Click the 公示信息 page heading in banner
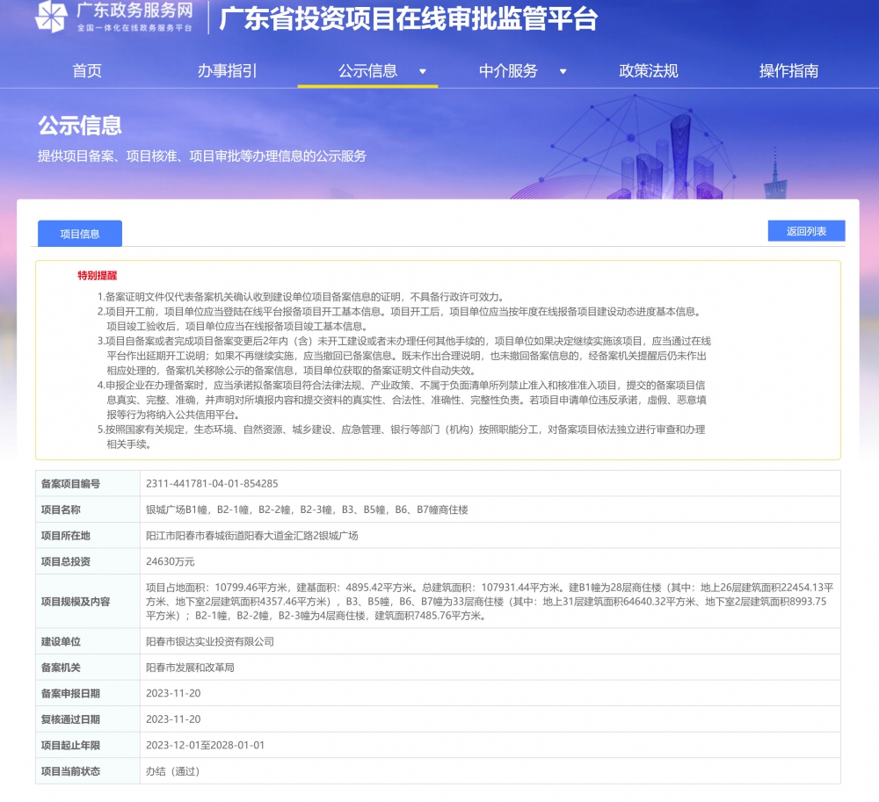The image size is (879, 802). tap(80, 126)
